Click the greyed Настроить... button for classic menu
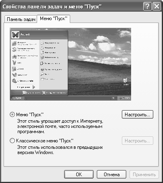Image resolution: width=163 pixels, height=183 pixels. click(x=138, y=141)
